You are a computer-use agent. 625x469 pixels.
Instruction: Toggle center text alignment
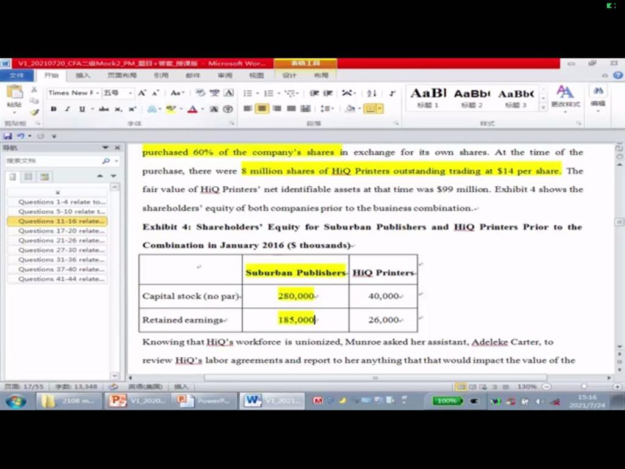click(262, 109)
